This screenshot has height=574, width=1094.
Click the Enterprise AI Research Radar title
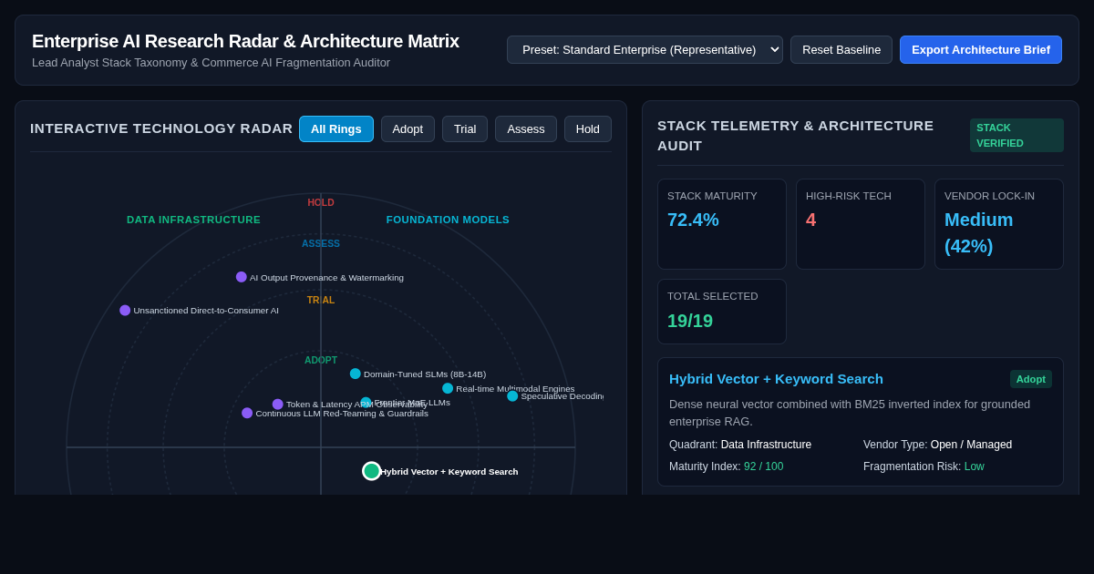[245, 41]
